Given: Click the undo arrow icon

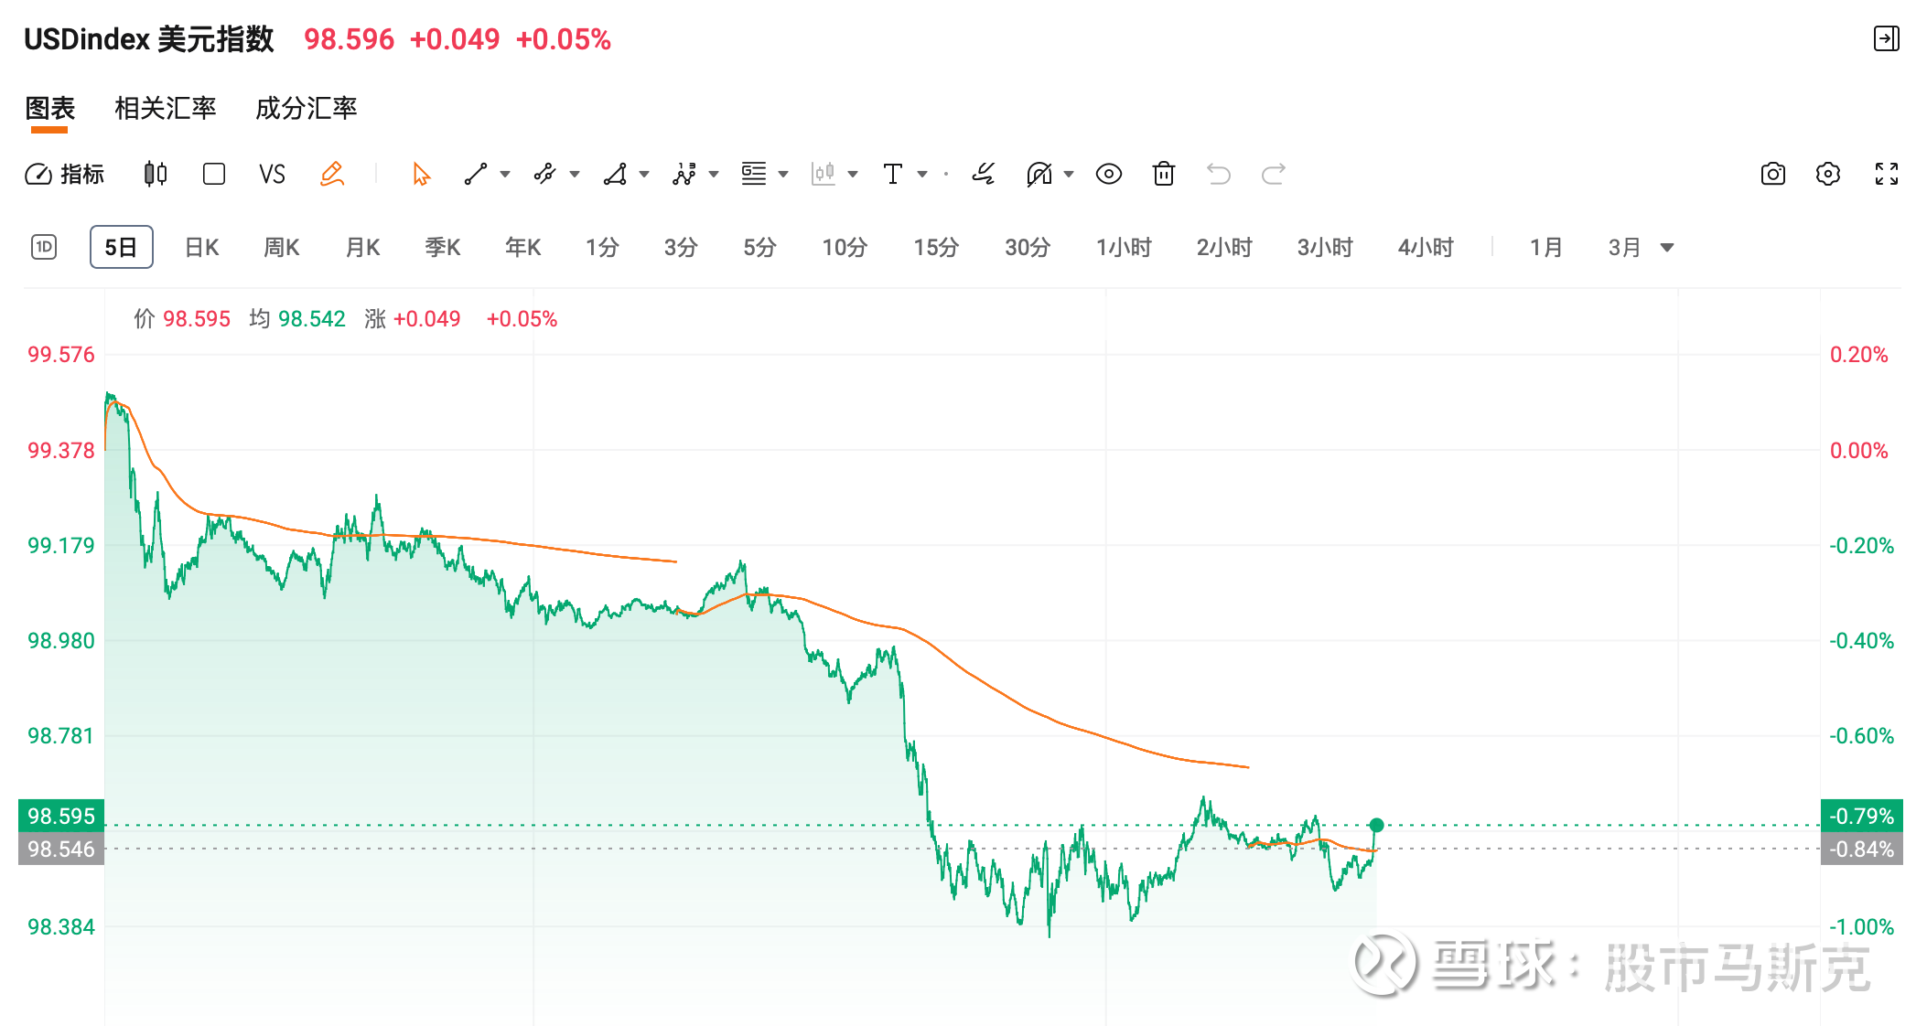Looking at the screenshot, I should [1218, 174].
